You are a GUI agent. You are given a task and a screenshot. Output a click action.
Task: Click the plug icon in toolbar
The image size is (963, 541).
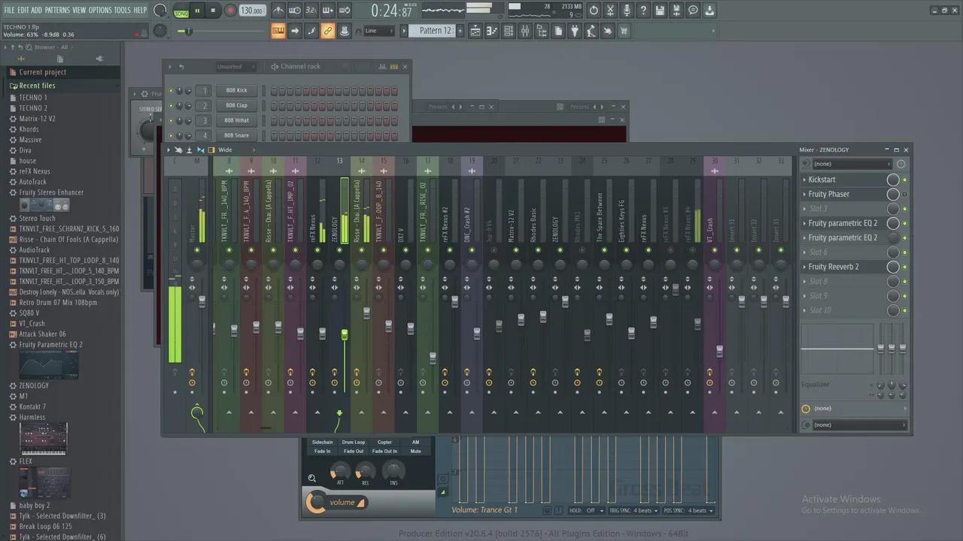coord(575,31)
